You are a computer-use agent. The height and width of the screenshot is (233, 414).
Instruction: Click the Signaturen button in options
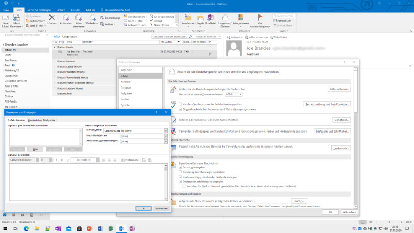click(342, 120)
